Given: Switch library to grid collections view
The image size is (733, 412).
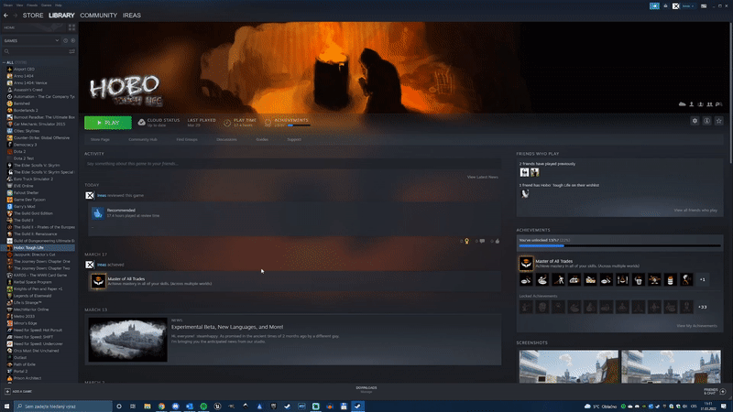Looking at the screenshot, I should coord(71,27).
